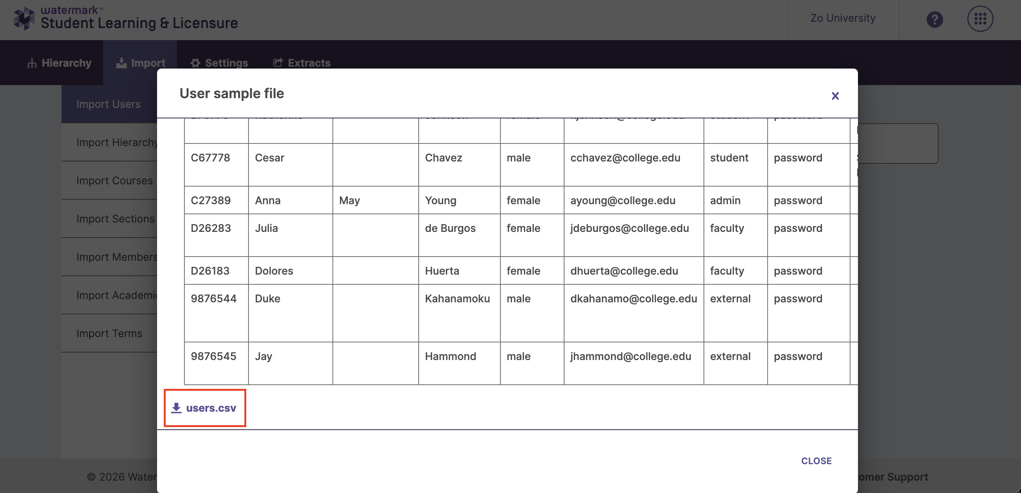Switch to the Import tab
Image resolution: width=1021 pixels, height=493 pixels.
click(140, 63)
